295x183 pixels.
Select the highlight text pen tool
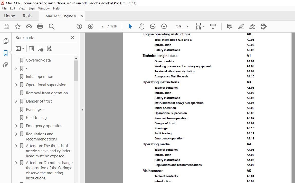coord(241,26)
